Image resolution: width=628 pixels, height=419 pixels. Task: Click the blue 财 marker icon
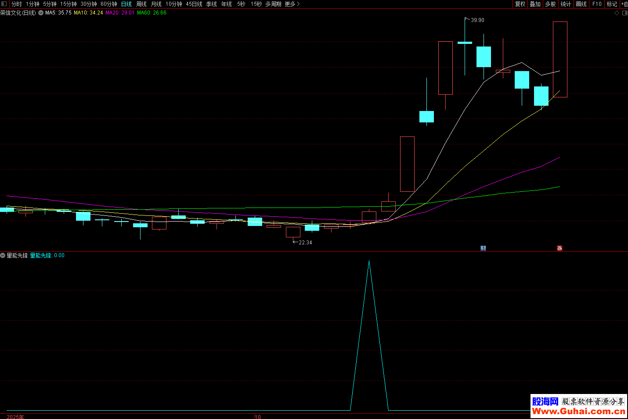click(483, 248)
